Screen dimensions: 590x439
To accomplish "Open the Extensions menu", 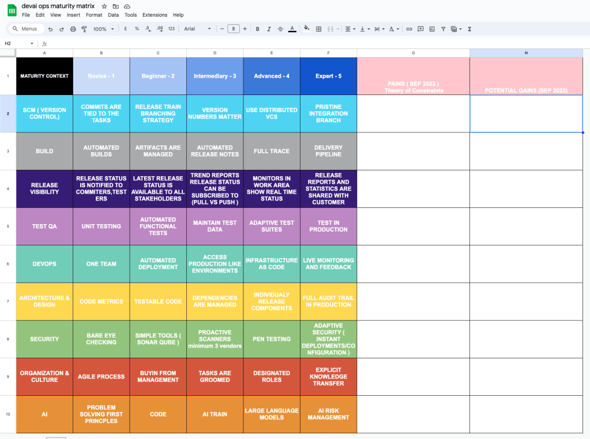I will click(155, 15).
